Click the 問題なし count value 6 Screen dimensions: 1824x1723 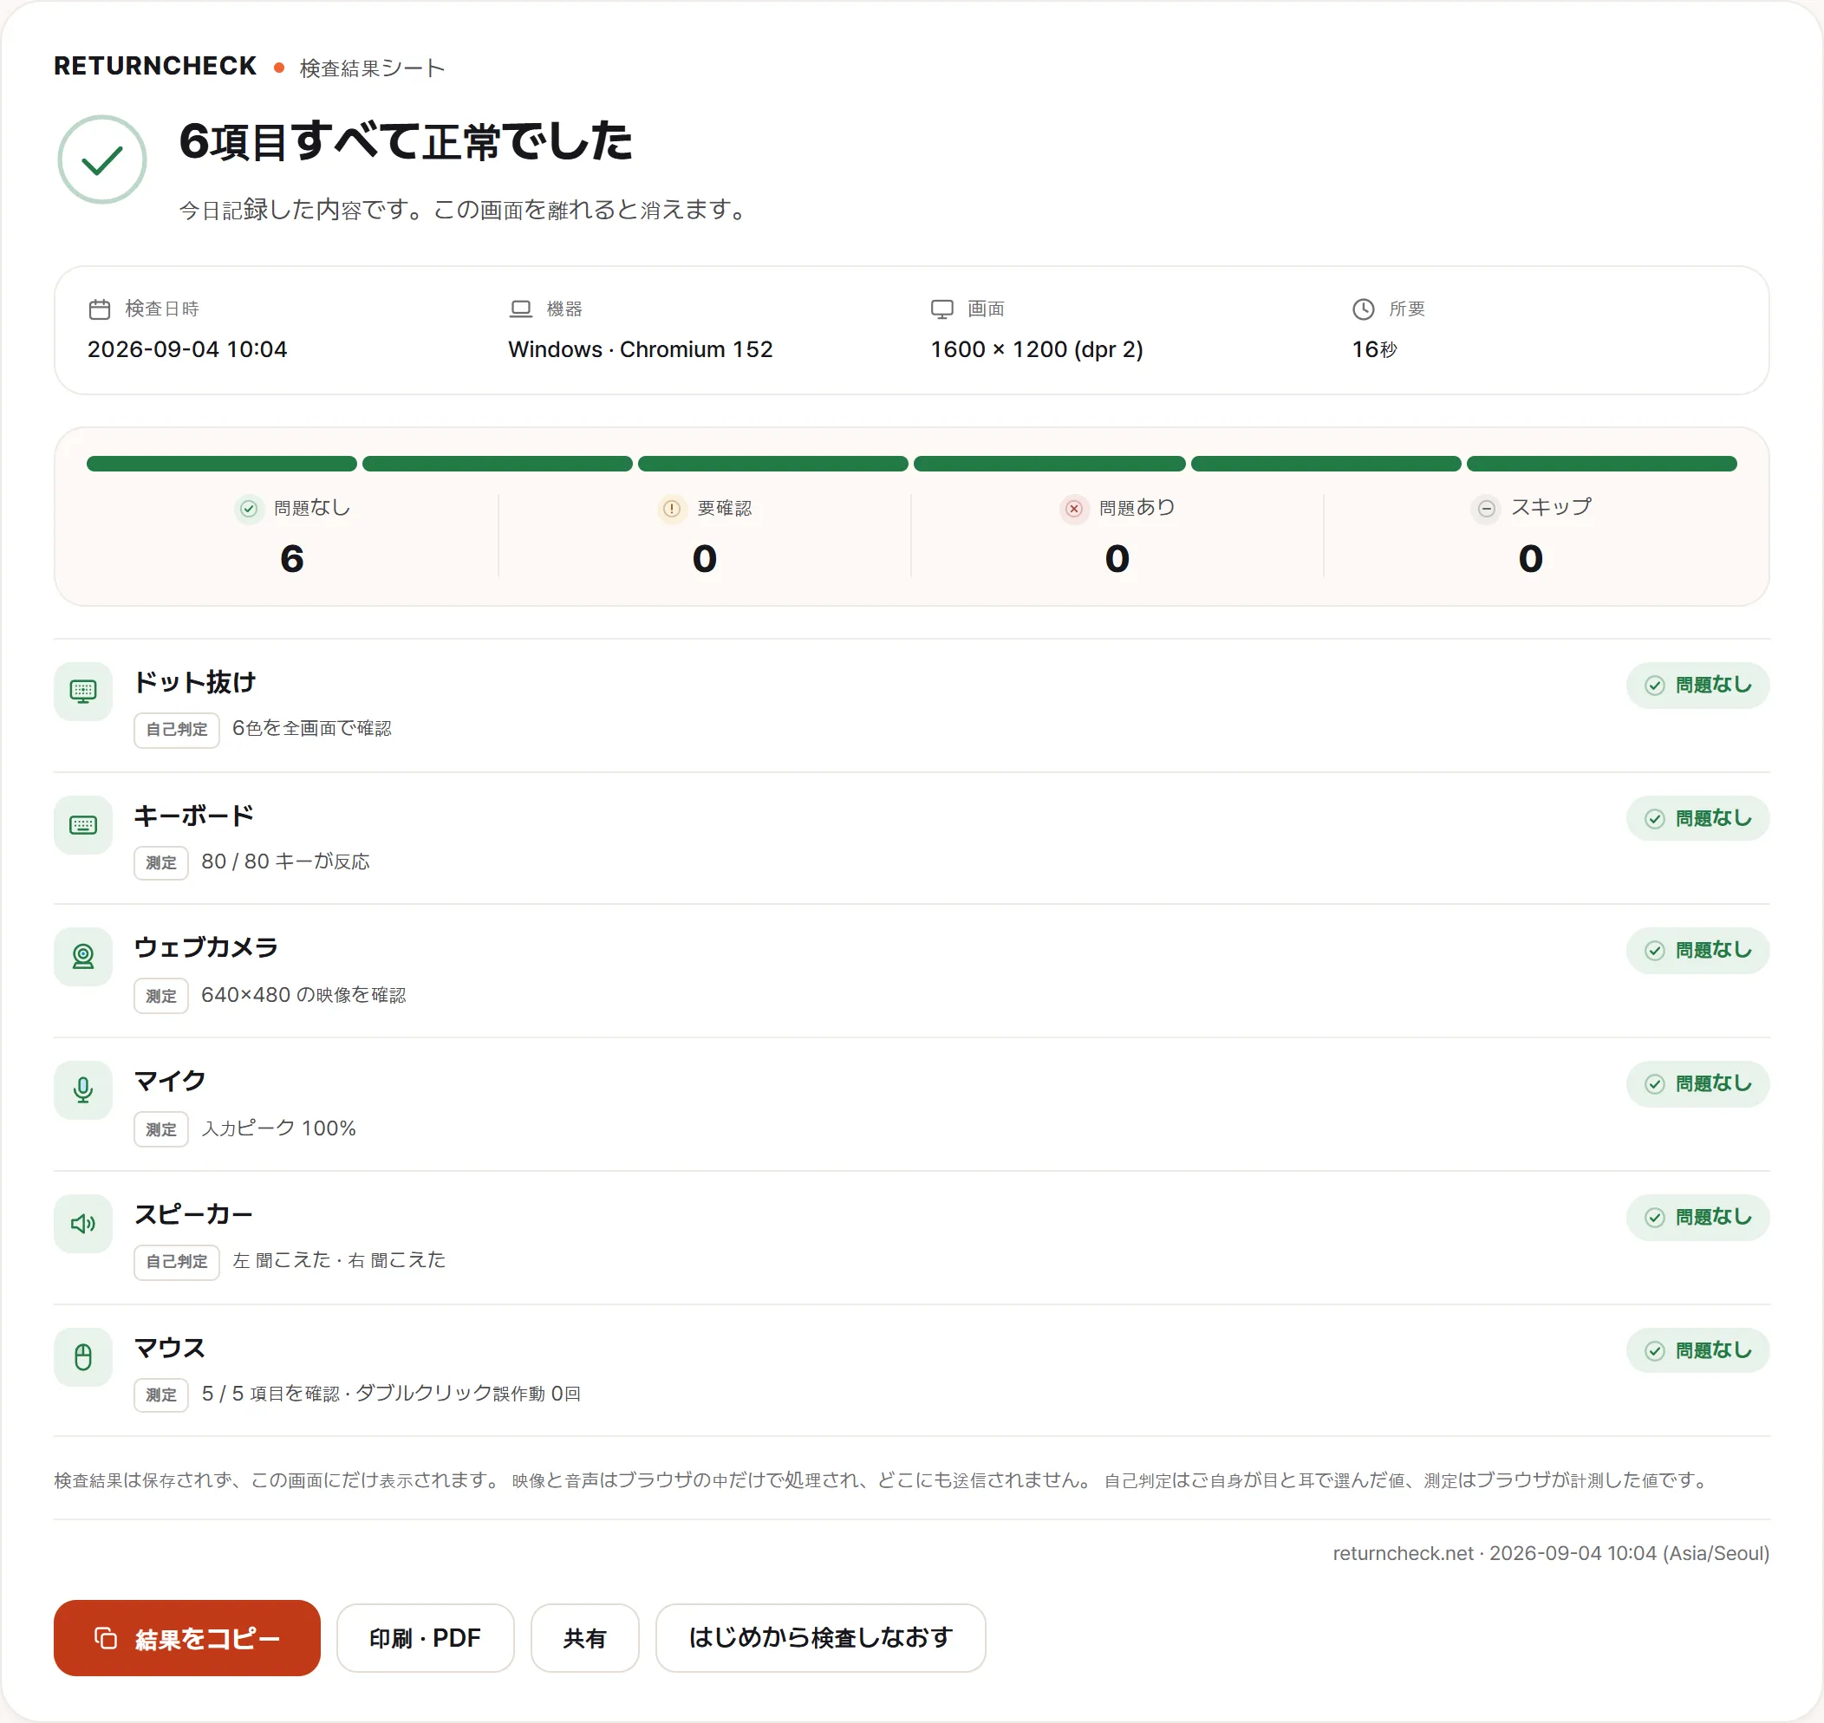pos(292,559)
